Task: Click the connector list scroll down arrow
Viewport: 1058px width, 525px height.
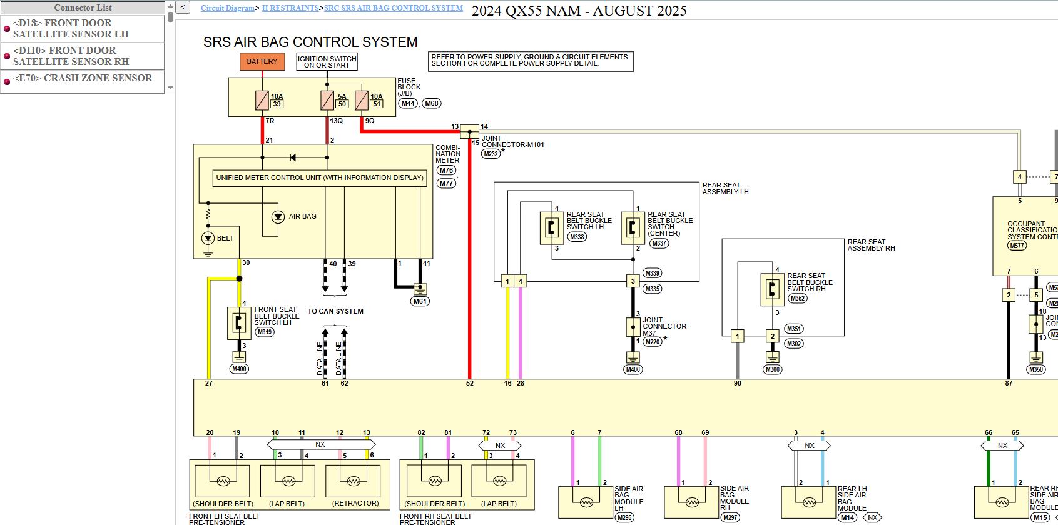Action: pyautogui.click(x=170, y=88)
